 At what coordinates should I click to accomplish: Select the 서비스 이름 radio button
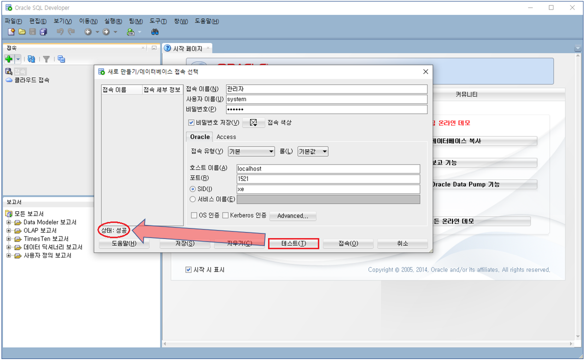click(x=192, y=199)
